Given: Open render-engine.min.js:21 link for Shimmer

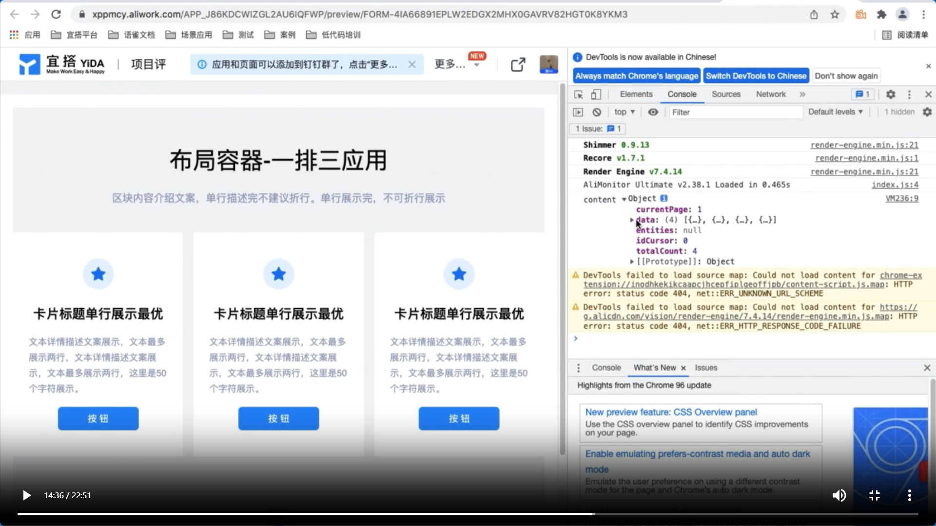Looking at the screenshot, I should [864, 145].
